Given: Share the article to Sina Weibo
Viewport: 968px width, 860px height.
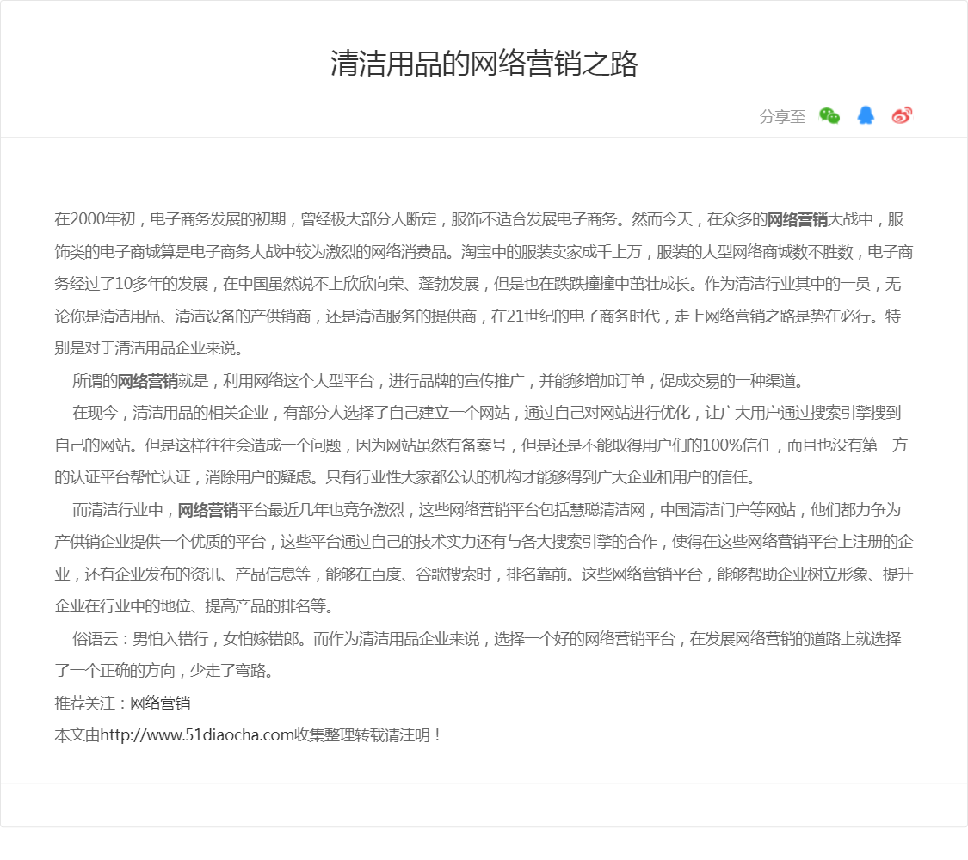Looking at the screenshot, I should pyautogui.click(x=902, y=115).
